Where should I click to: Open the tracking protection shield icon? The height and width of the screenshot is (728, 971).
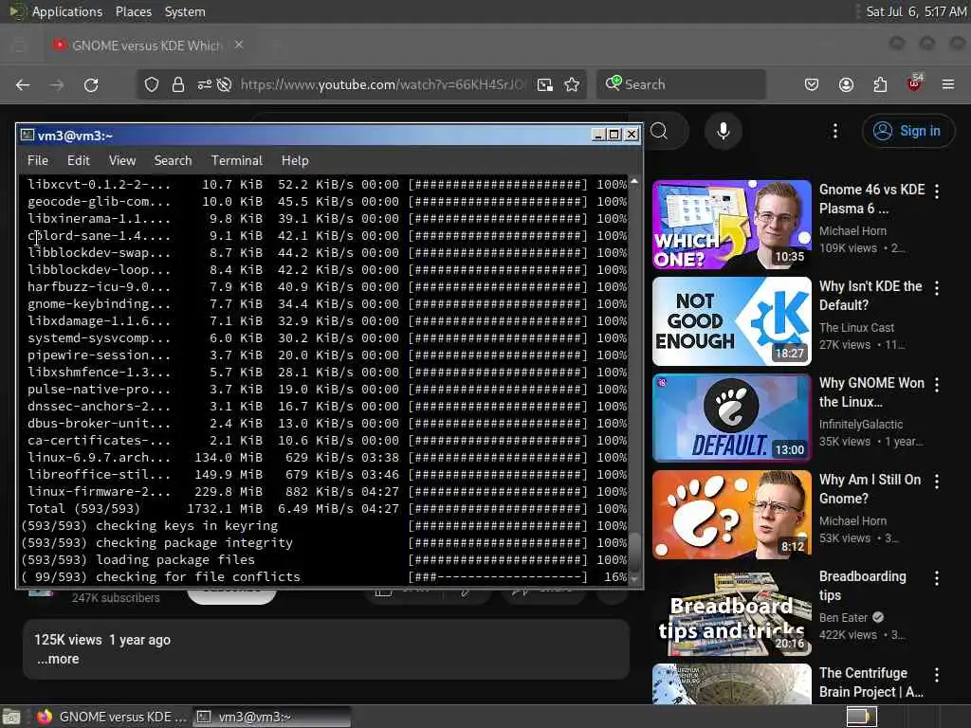click(152, 84)
